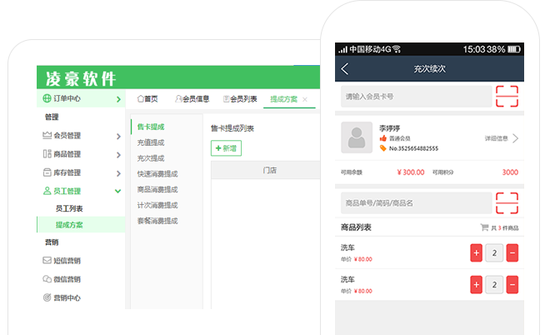Select 售卡提成 in commission menu

(151, 127)
